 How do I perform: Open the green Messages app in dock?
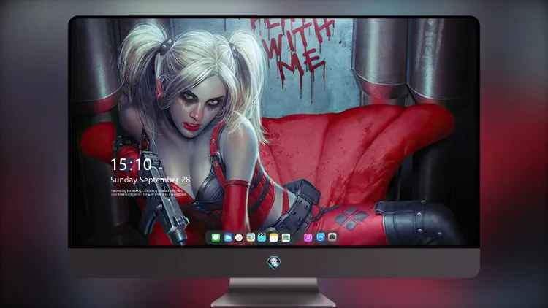point(216,237)
